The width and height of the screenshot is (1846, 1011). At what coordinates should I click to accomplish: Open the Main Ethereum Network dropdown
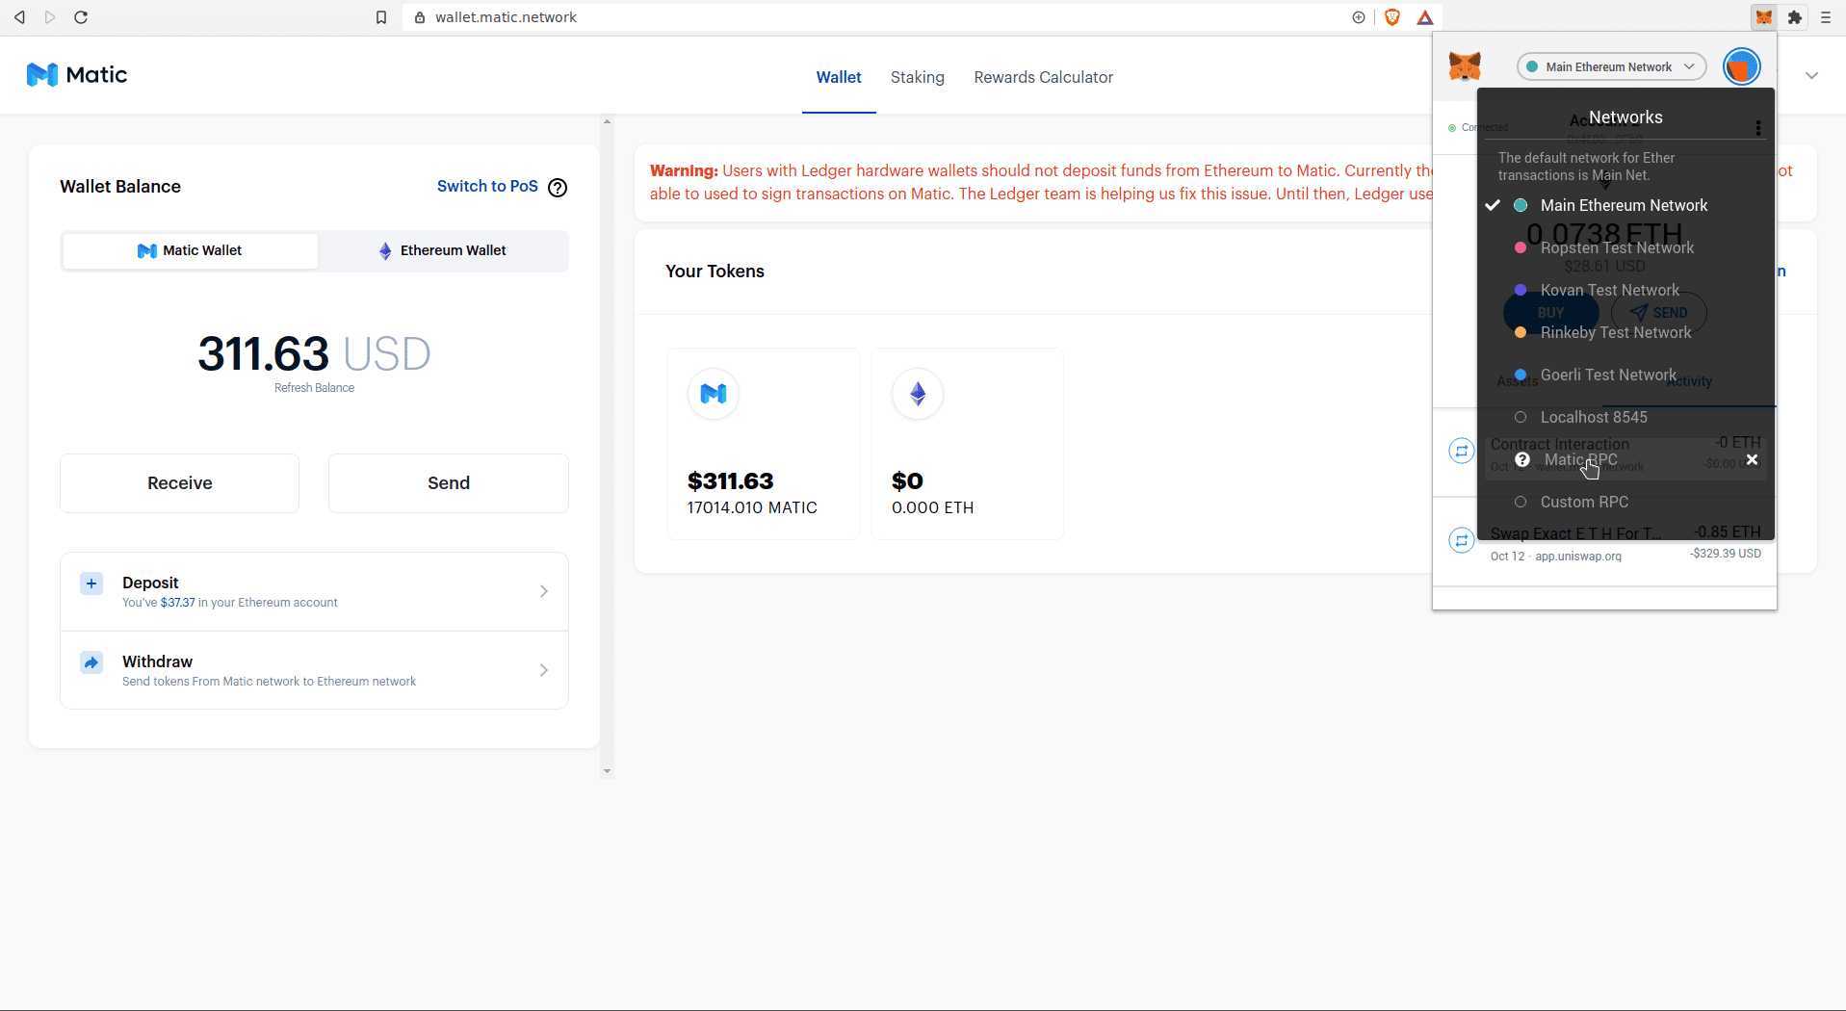click(x=1610, y=67)
